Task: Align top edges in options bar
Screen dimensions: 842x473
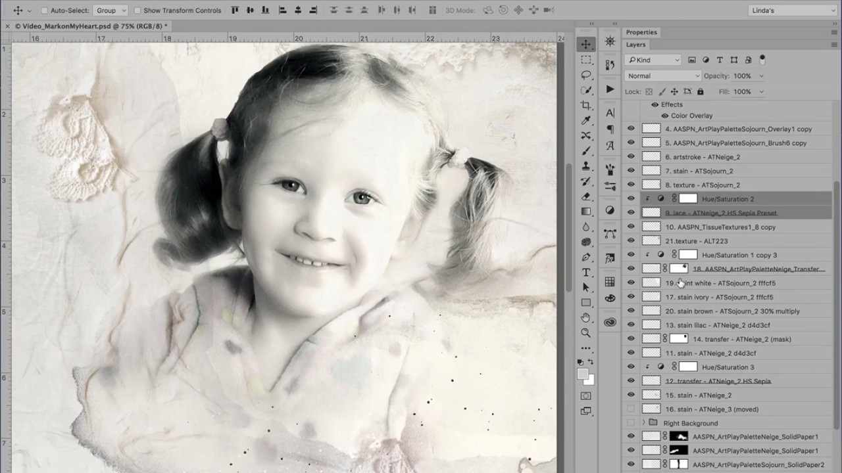Action: point(236,11)
